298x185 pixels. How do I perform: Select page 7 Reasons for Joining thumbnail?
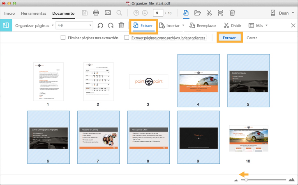99,138
